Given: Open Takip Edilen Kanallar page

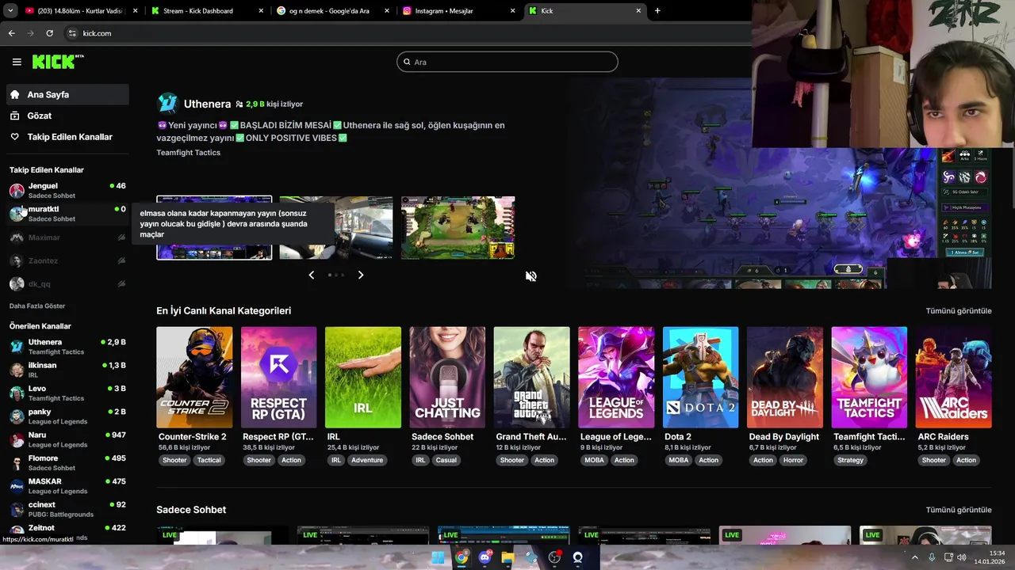Looking at the screenshot, I should (x=67, y=137).
